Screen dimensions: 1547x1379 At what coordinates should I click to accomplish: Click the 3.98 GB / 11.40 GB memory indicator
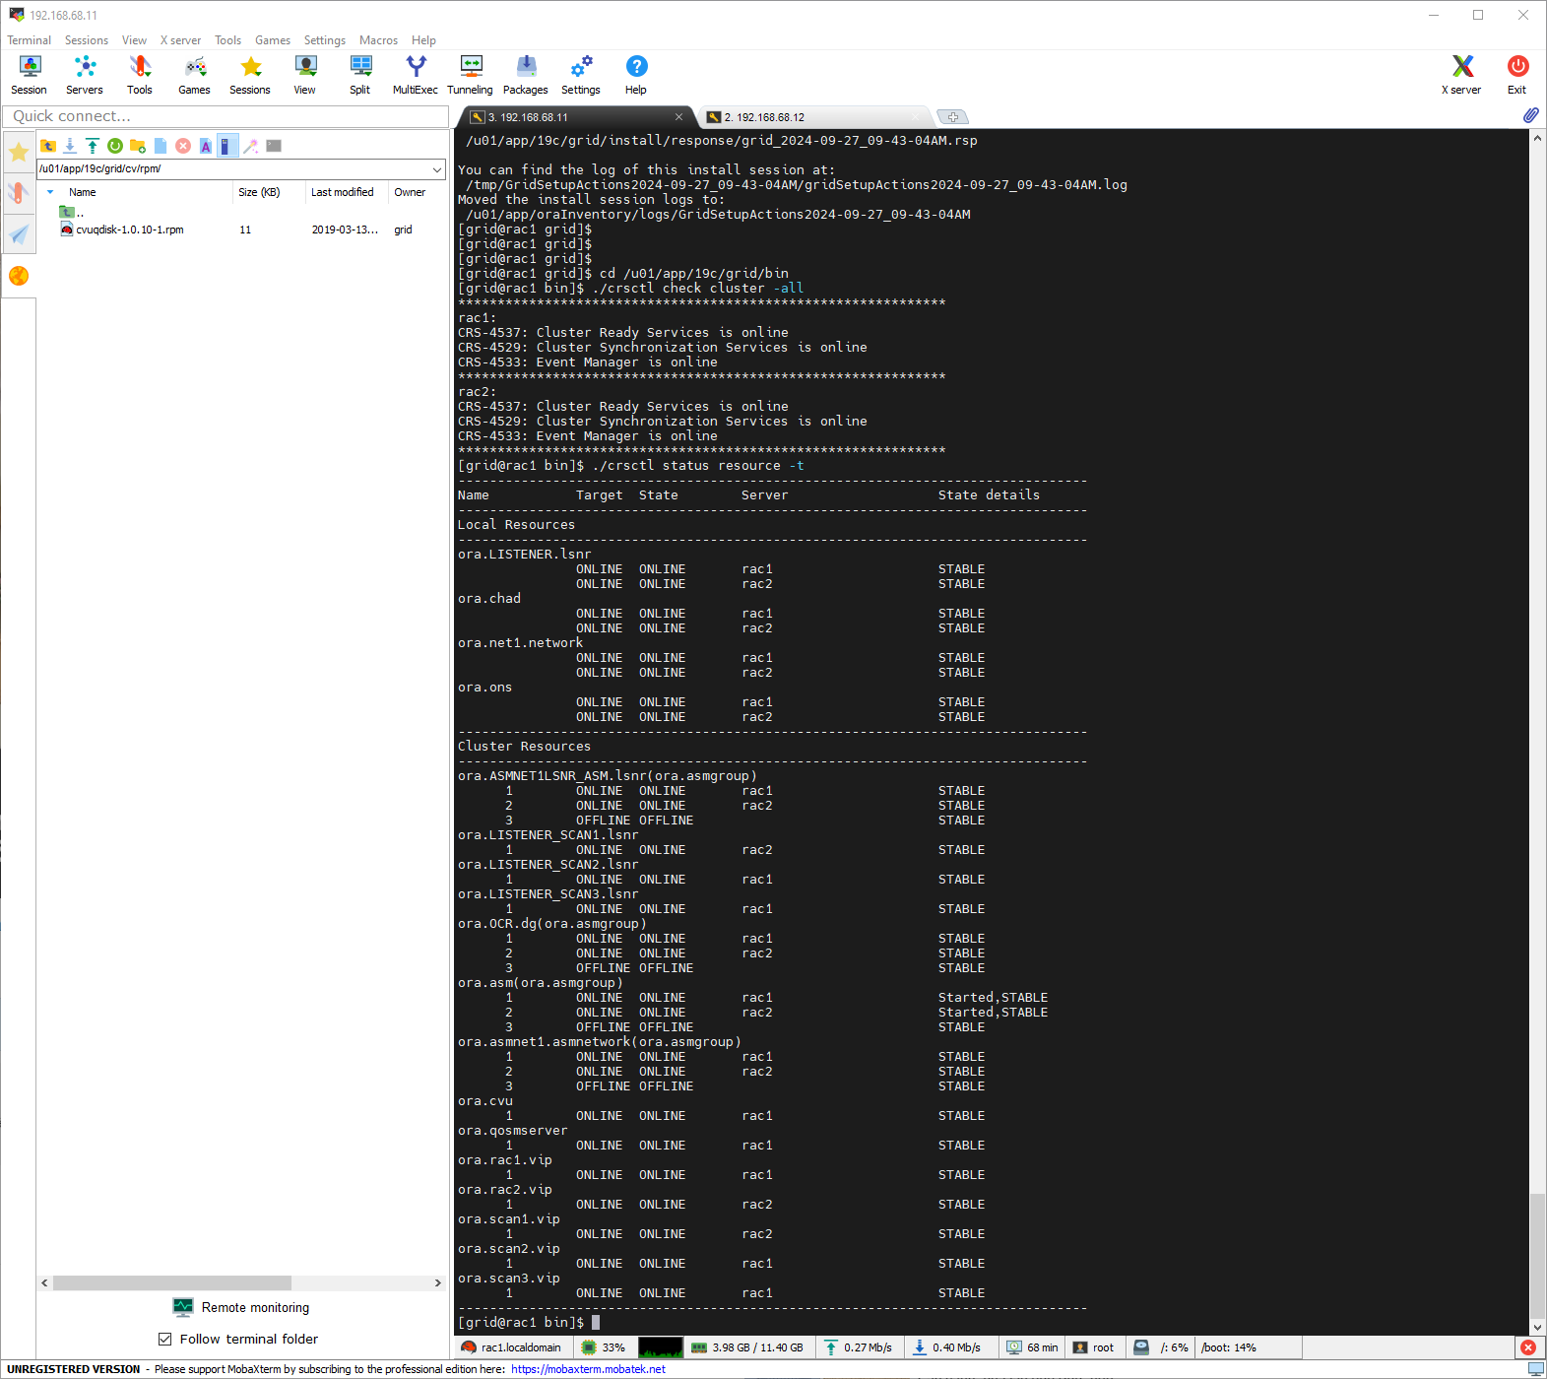tap(747, 1347)
